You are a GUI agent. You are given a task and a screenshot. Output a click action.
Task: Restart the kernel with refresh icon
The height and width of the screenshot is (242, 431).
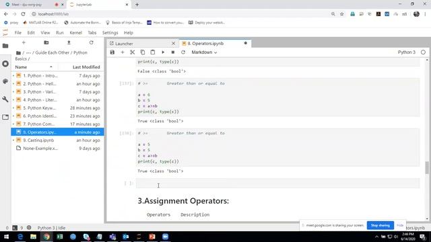click(183, 52)
